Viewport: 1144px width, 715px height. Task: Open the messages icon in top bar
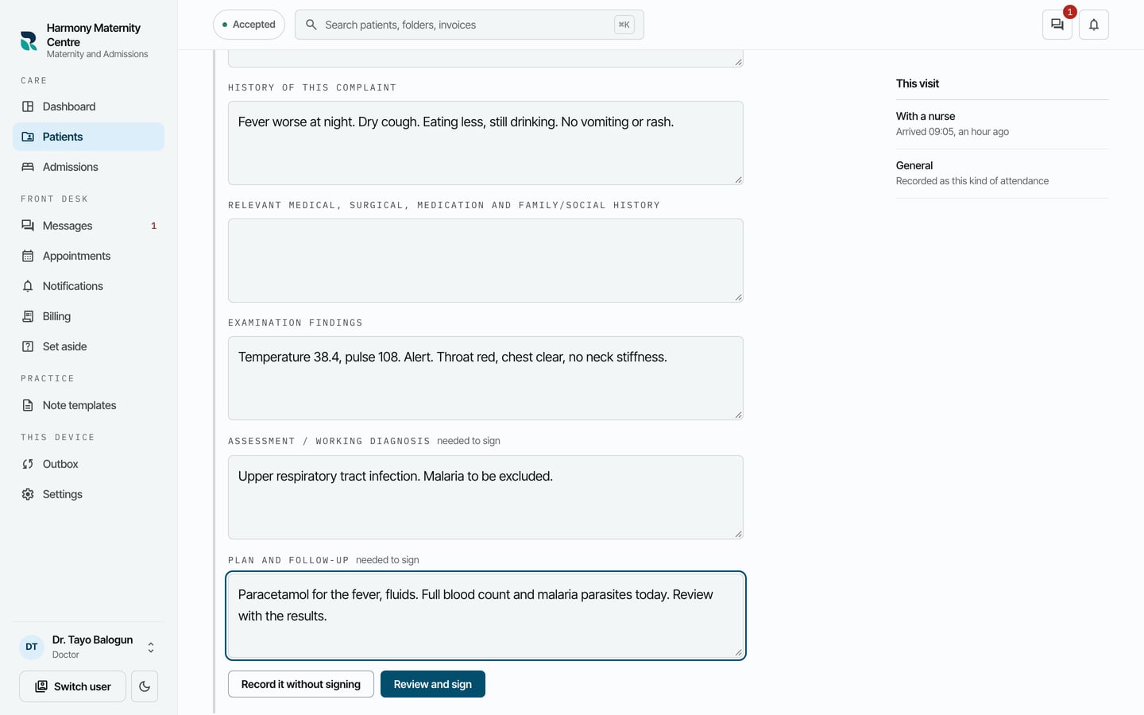pos(1057,25)
